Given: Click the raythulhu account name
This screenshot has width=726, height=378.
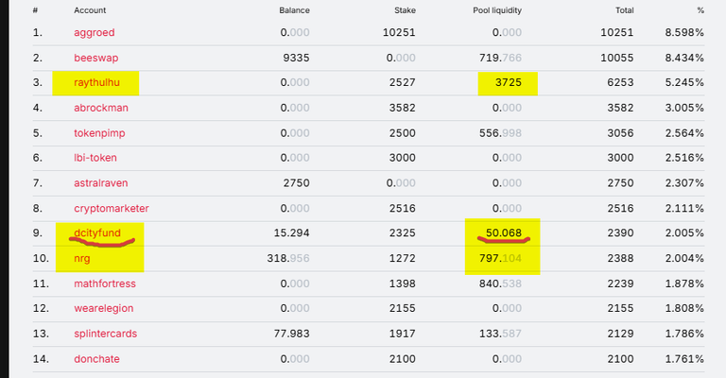Looking at the screenshot, I should click(x=96, y=82).
